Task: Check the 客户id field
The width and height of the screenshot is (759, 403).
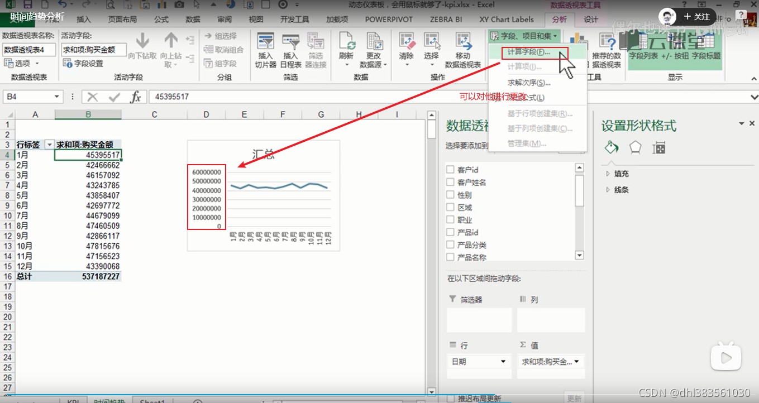Action: pyautogui.click(x=450, y=170)
